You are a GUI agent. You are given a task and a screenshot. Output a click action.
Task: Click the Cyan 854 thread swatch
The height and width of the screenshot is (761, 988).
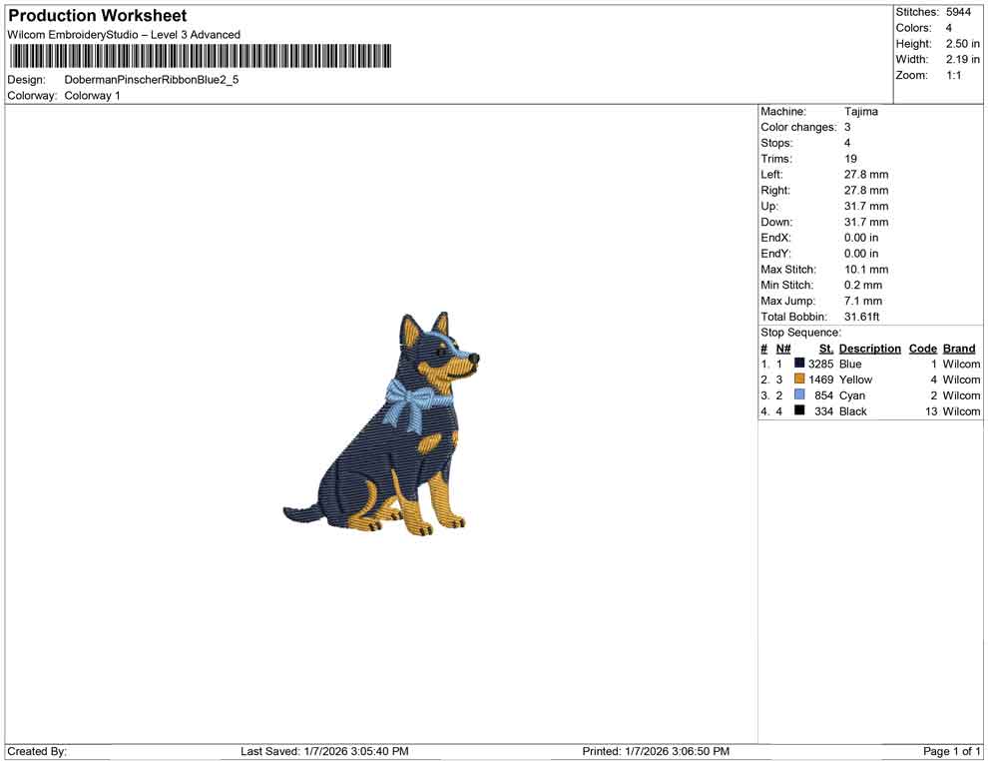click(x=798, y=395)
